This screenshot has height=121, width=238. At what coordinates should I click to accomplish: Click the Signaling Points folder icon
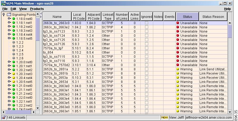click(x=9, y=15)
